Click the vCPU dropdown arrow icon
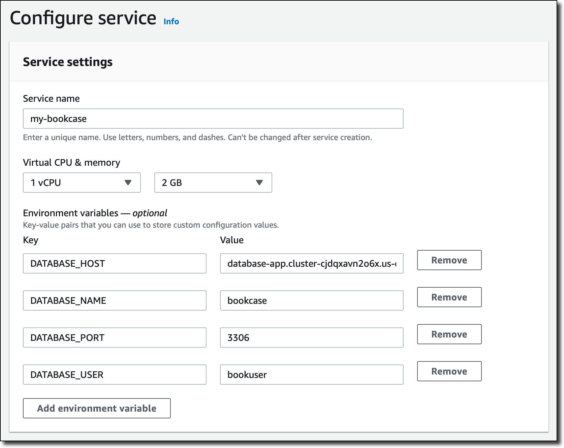 [x=128, y=183]
